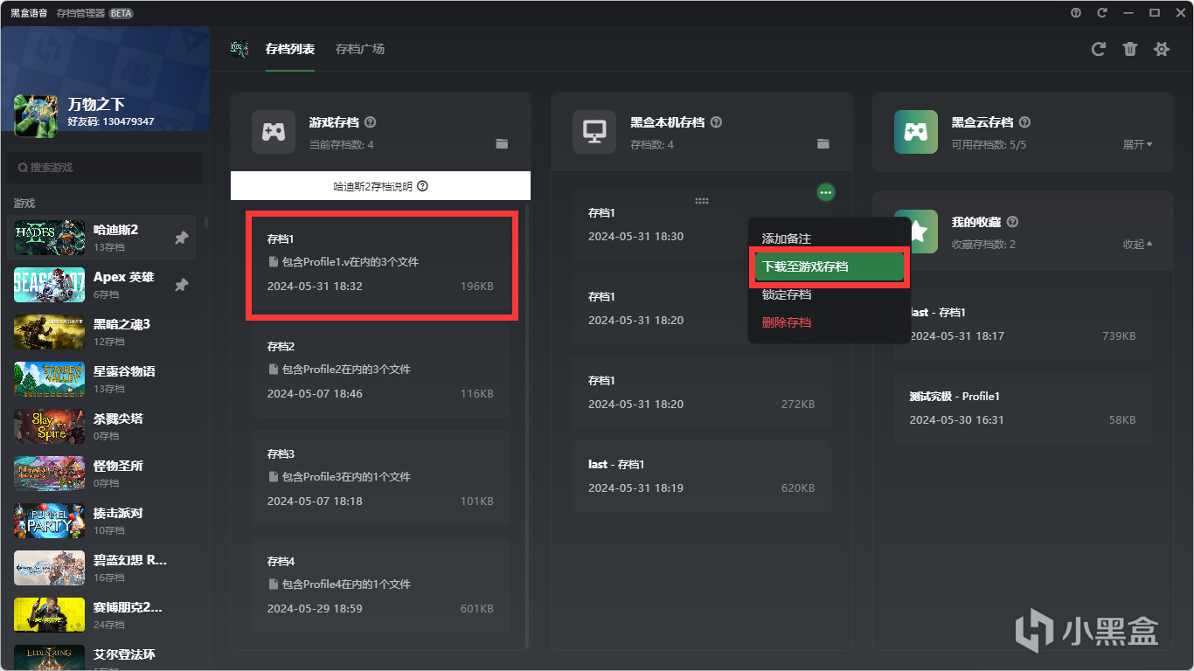This screenshot has width=1194, height=671.
Task: Open favorite 测试究极 - Profile1
Action: [1023, 408]
